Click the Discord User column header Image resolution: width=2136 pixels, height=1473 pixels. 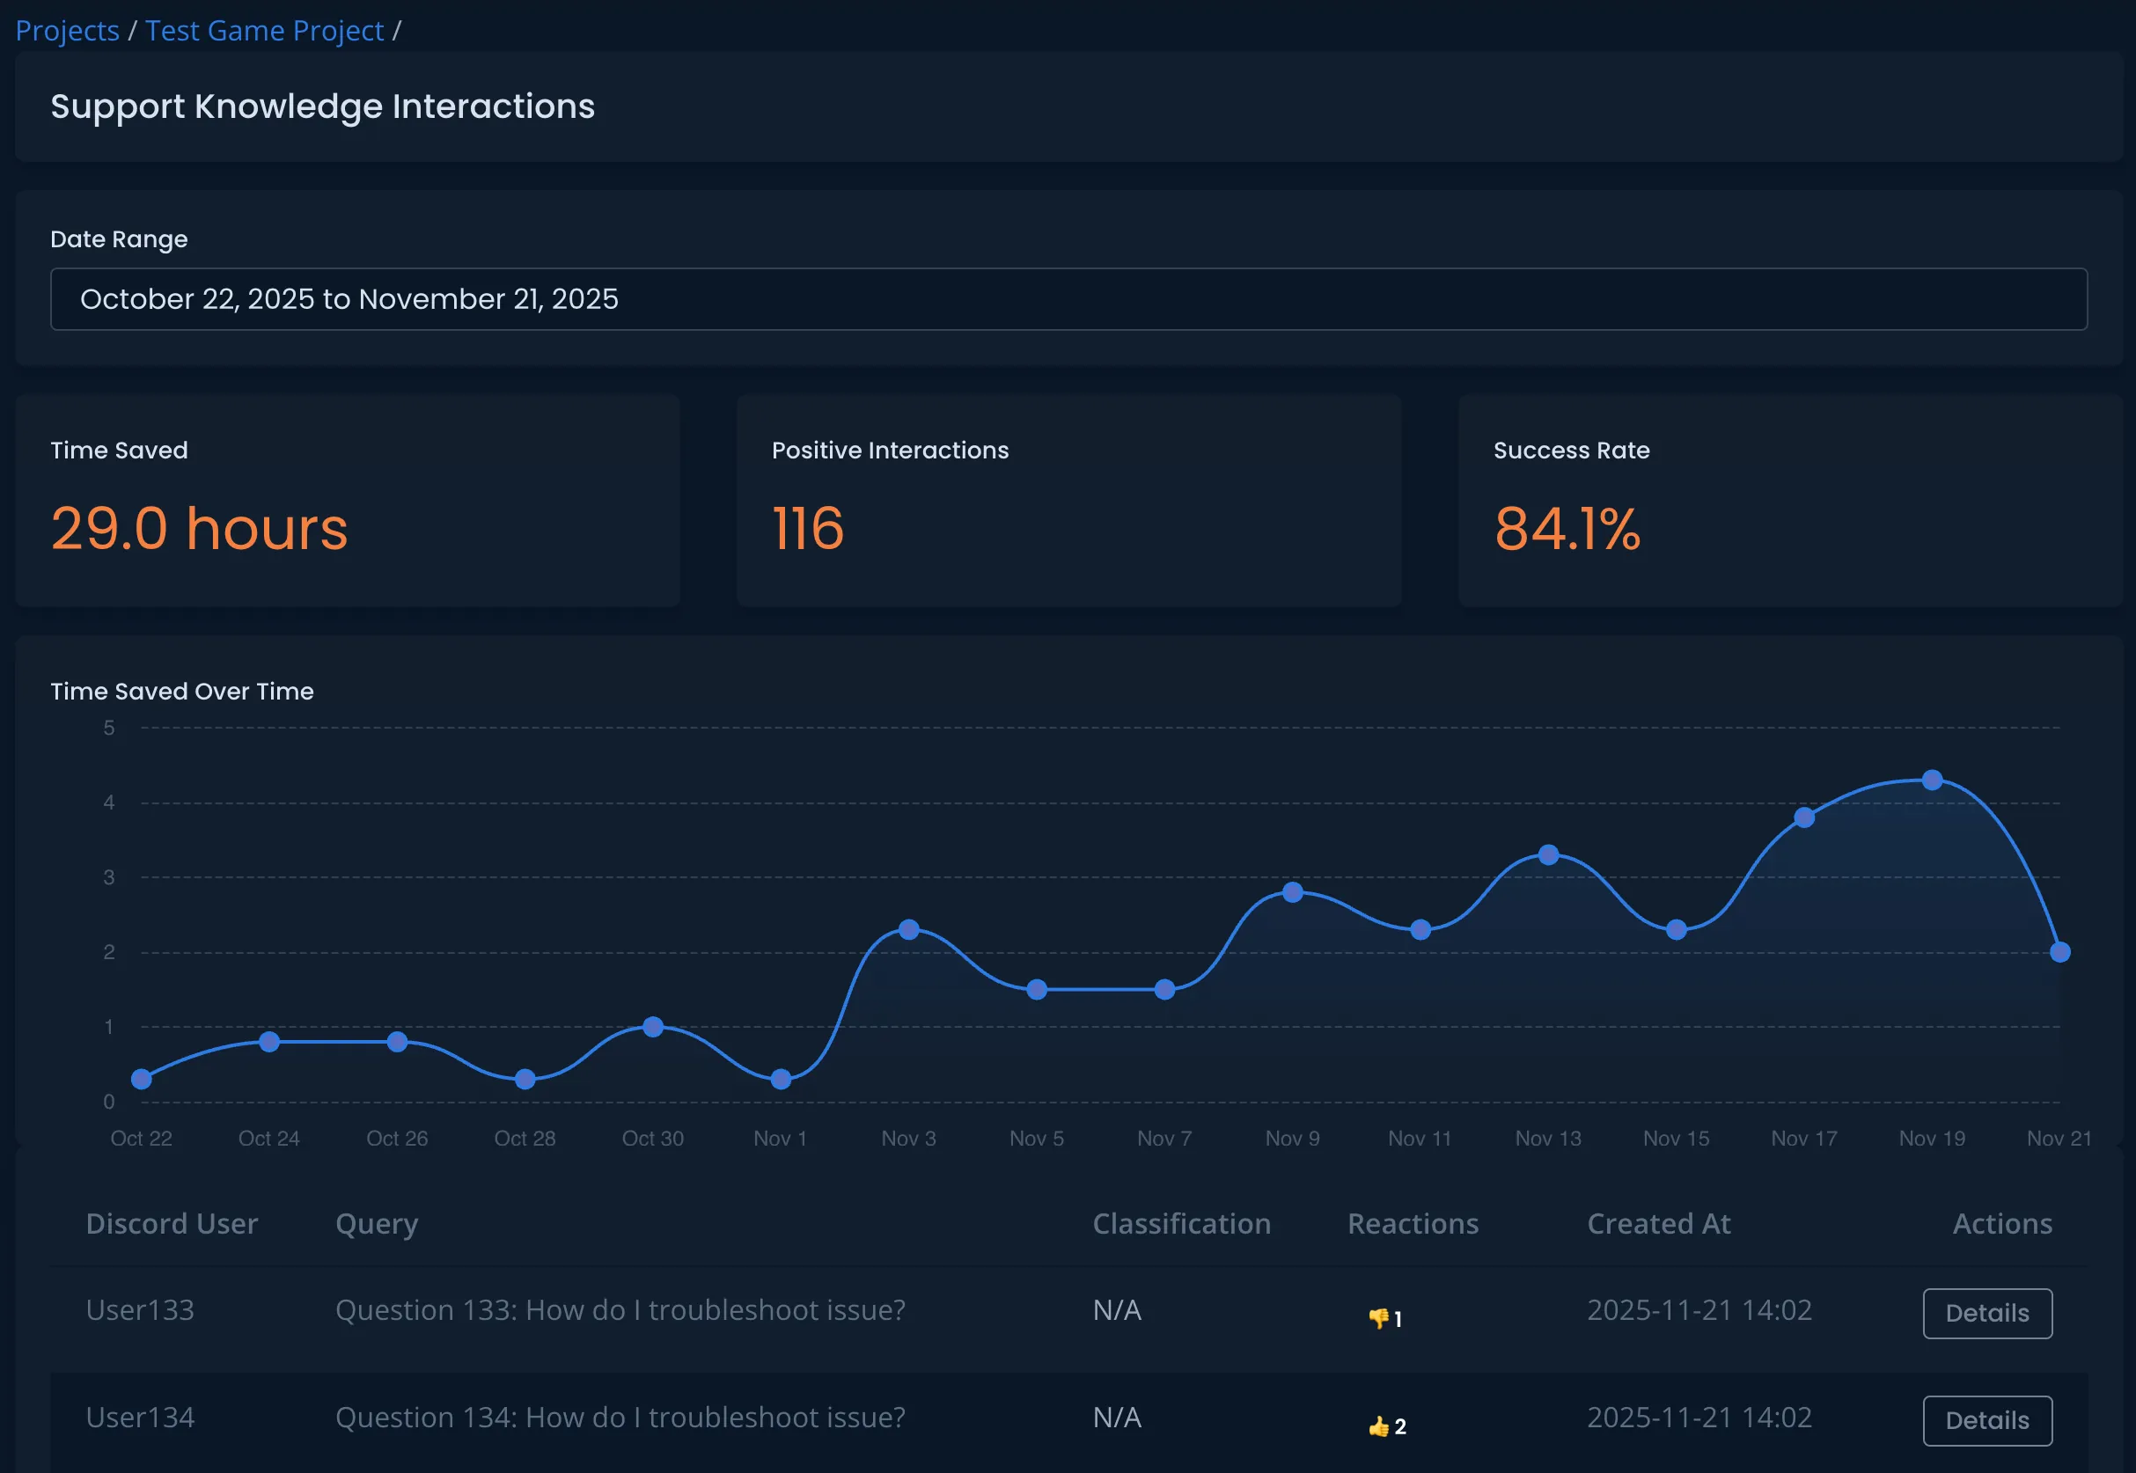click(172, 1224)
